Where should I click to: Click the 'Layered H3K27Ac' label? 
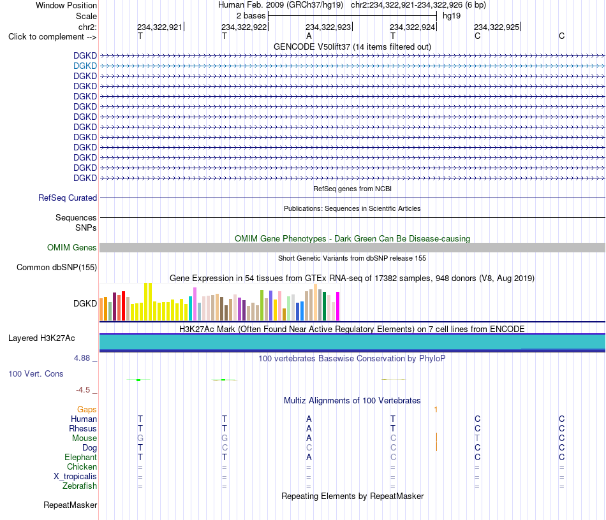(41, 338)
